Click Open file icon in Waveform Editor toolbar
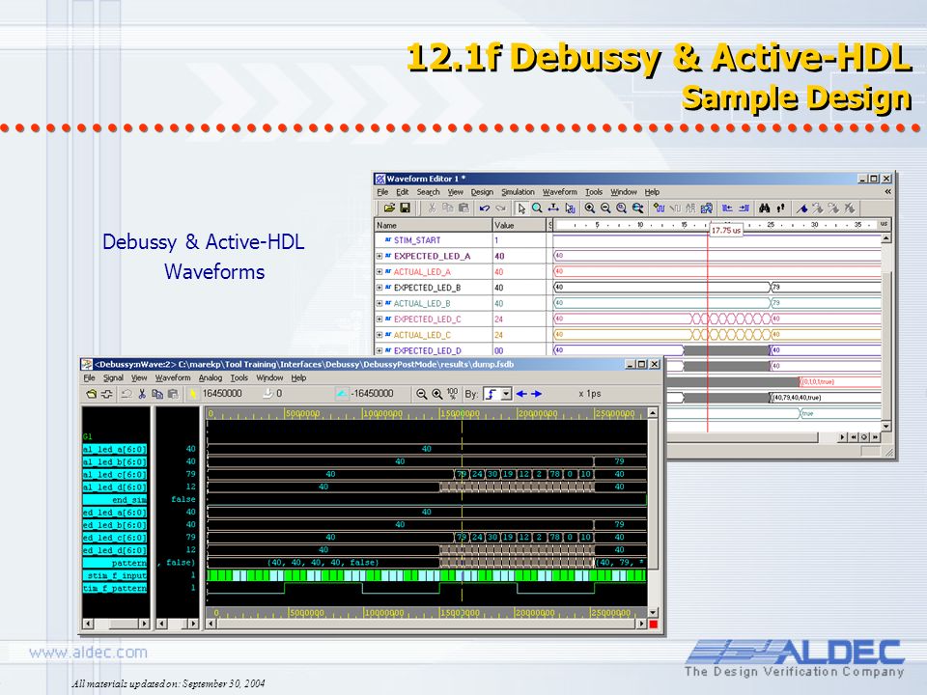This screenshot has width=927, height=695. pos(389,208)
